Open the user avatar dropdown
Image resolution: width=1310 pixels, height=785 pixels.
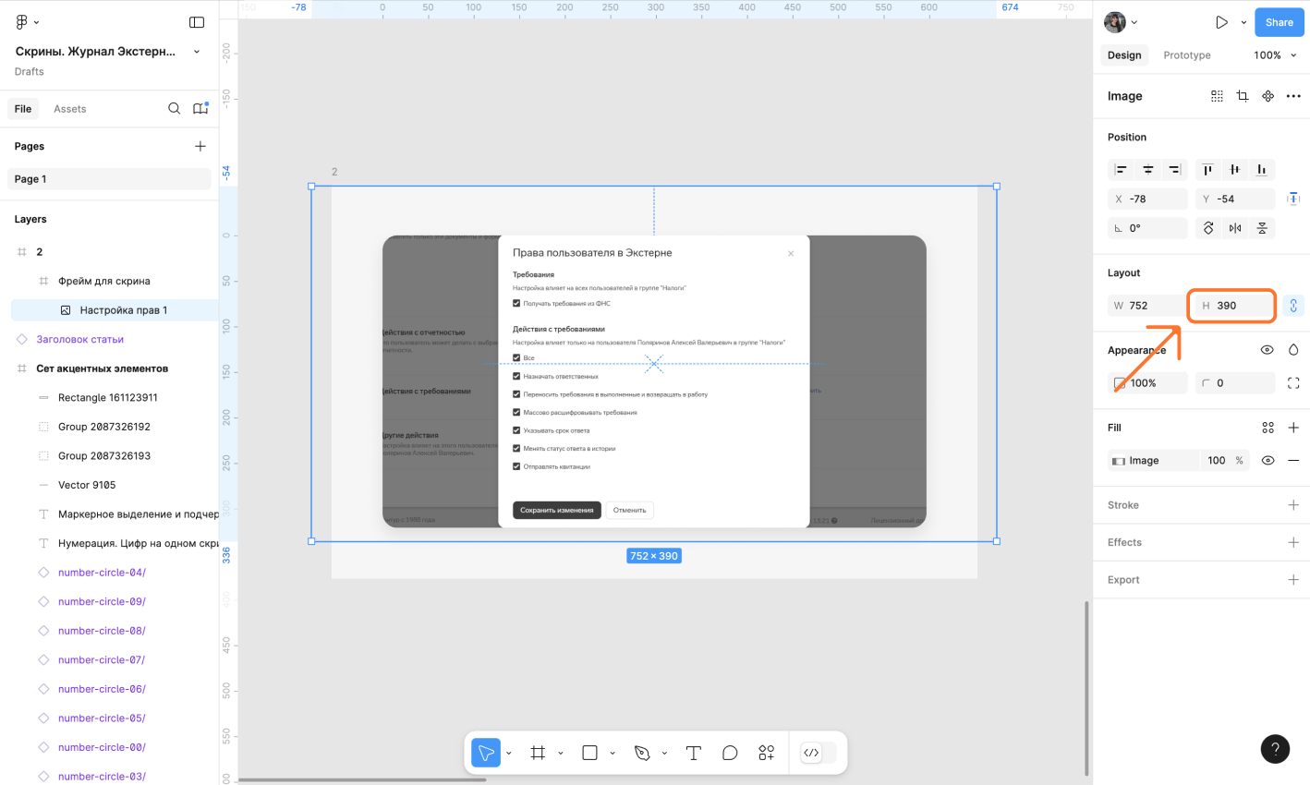[1122, 22]
